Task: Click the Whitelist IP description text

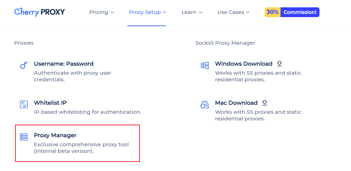Action: pos(87,112)
